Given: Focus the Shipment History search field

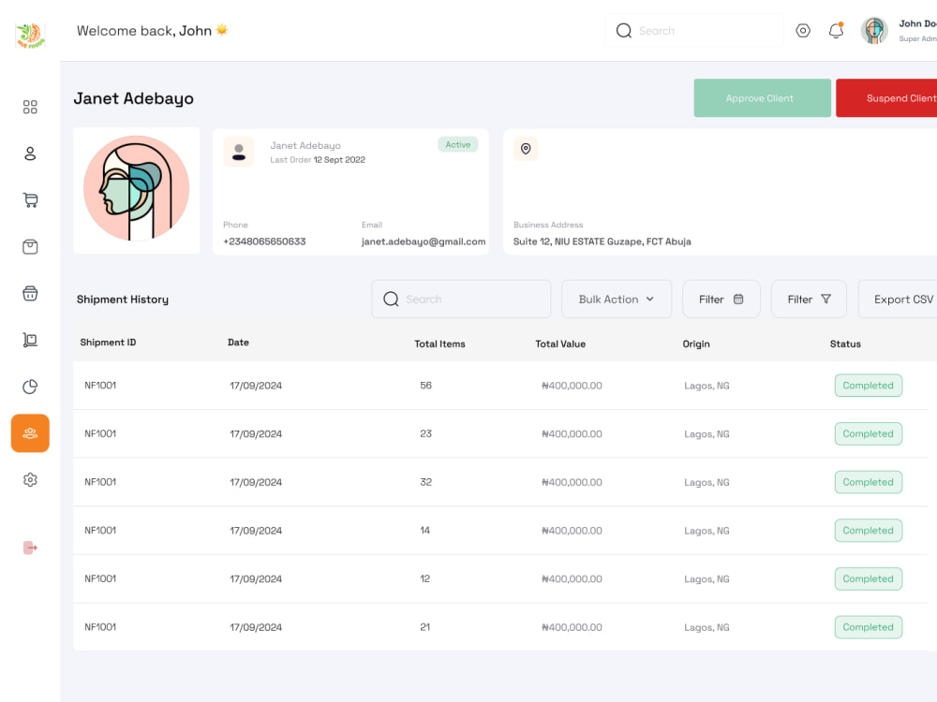Looking at the screenshot, I should click(461, 300).
